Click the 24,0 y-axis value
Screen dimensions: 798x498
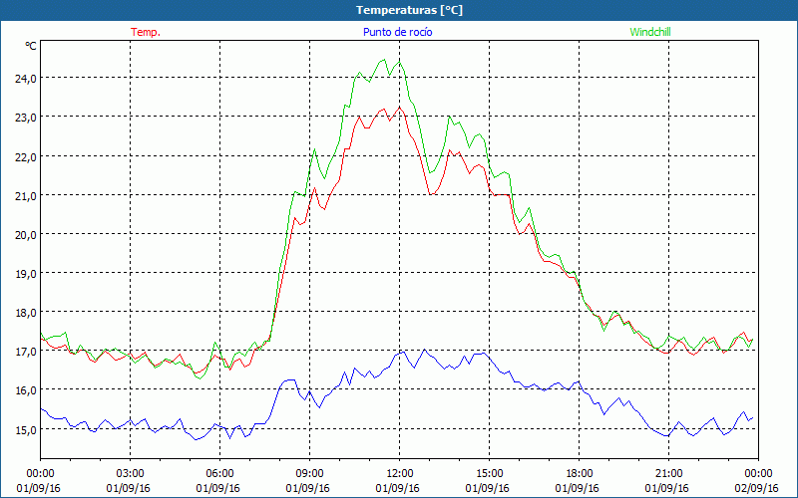click(26, 79)
